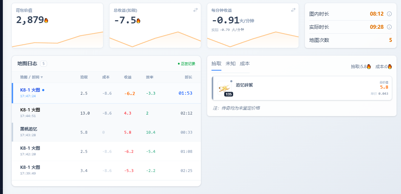Viewport: 401px width, 194px height.
Task: Click swap icon on 每分钟收益 card
Action: 293,10
